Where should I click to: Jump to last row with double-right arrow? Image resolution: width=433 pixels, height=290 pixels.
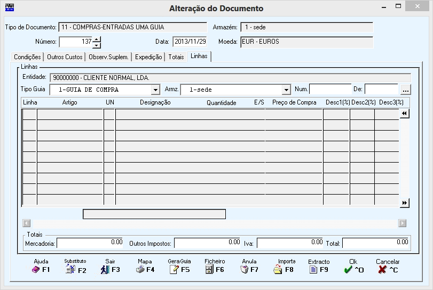(405, 203)
